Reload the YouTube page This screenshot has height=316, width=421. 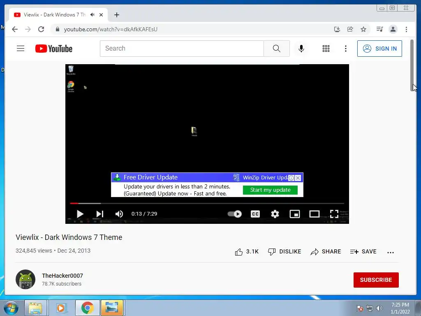pos(41,29)
